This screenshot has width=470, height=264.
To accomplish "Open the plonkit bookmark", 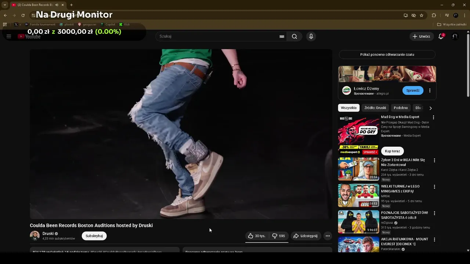I will tap(66, 25).
